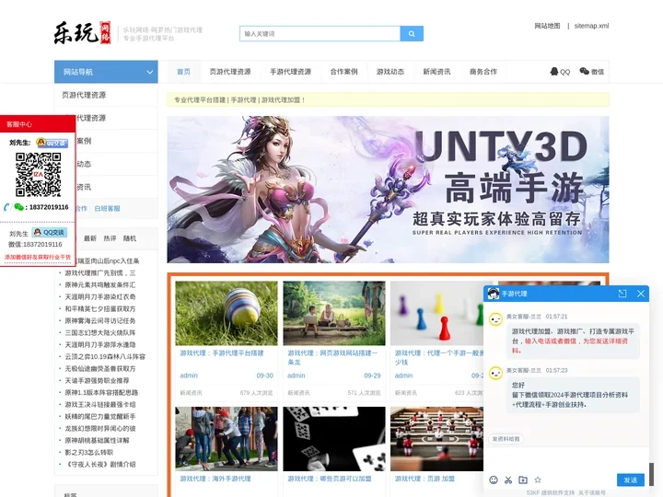Screen dimensions: 663x497
Task: Open the people playing outdoors thumbnail
Action: click(x=227, y=439)
